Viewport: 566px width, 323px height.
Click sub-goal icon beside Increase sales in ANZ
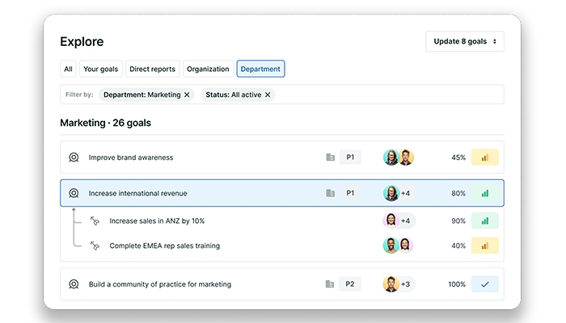click(95, 220)
